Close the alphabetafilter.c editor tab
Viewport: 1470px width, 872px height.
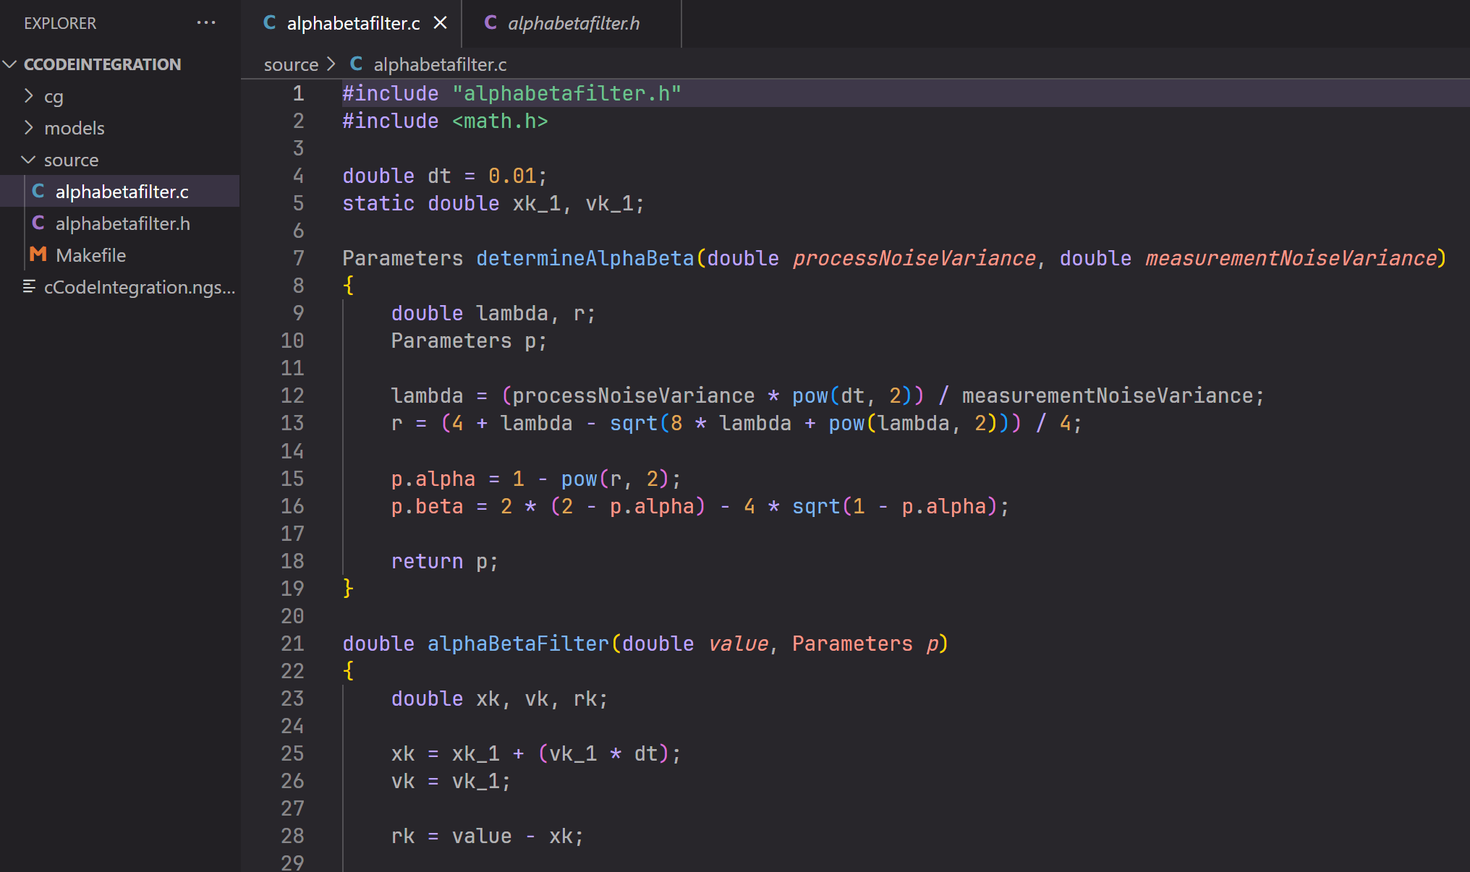pos(440,23)
